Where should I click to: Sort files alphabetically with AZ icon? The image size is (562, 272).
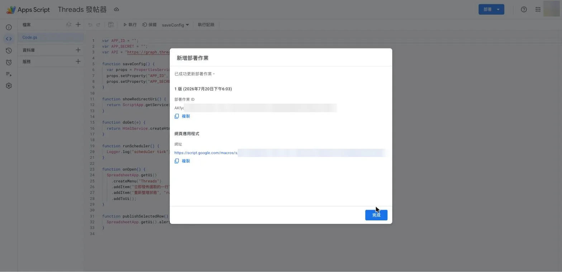tap(68, 24)
